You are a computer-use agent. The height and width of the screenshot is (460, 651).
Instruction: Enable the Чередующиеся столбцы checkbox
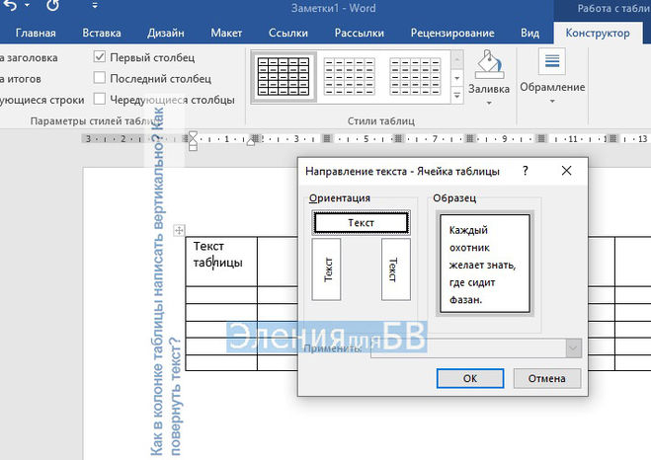pos(99,99)
